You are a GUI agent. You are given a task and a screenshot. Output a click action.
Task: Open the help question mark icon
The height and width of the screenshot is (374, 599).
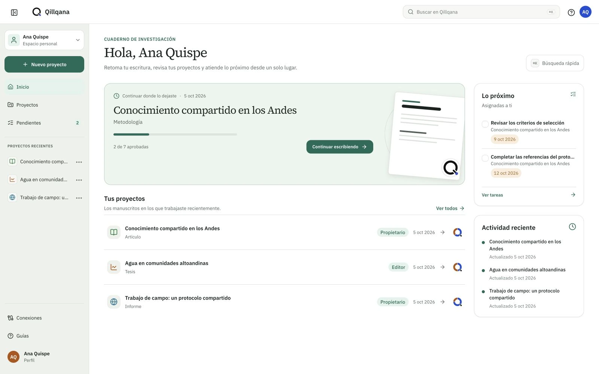[571, 12]
